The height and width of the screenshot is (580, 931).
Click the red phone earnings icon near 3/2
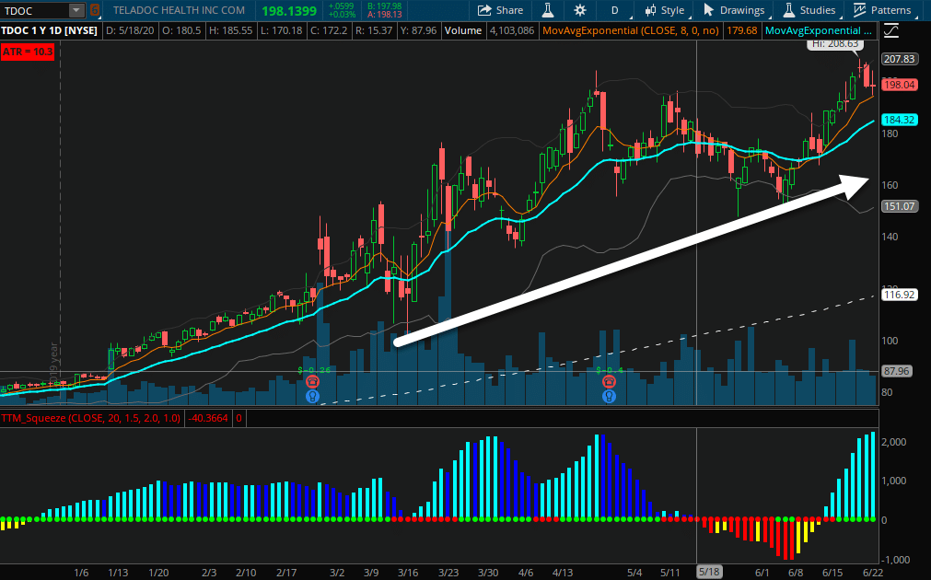coord(312,382)
